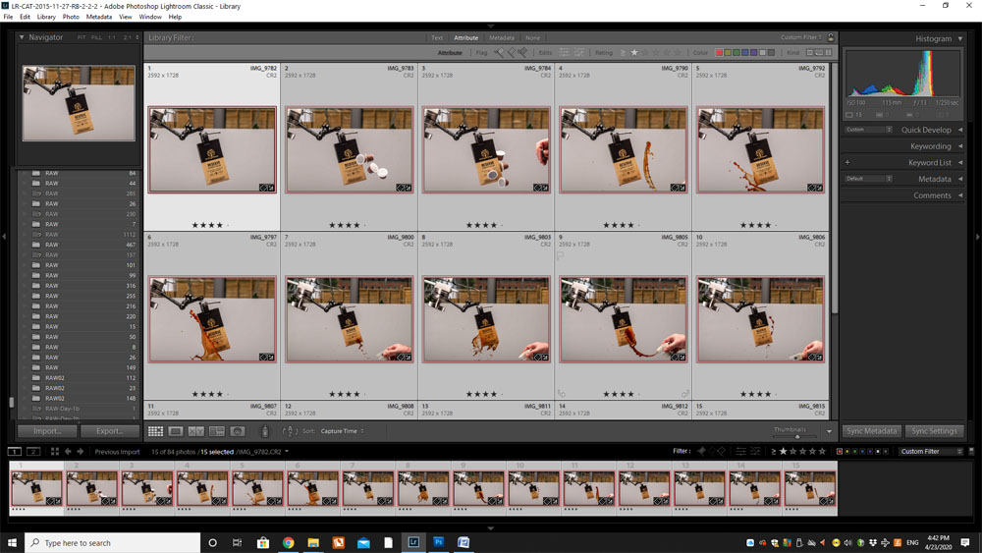The width and height of the screenshot is (982, 553).
Task: Switch to Photoshop in the taskbar
Action: [438, 542]
